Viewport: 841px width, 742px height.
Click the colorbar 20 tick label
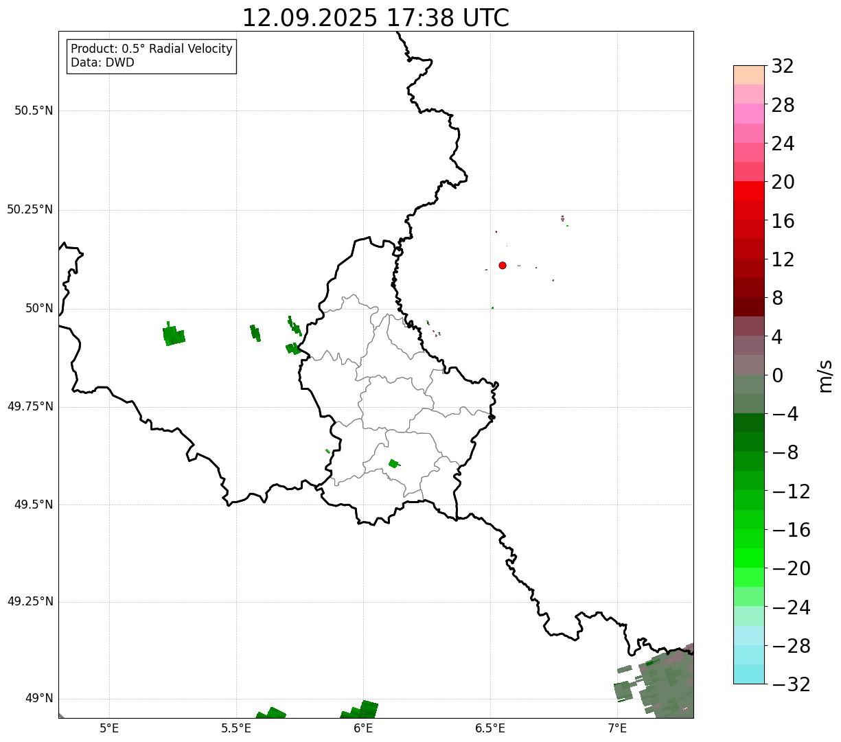[783, 182]
